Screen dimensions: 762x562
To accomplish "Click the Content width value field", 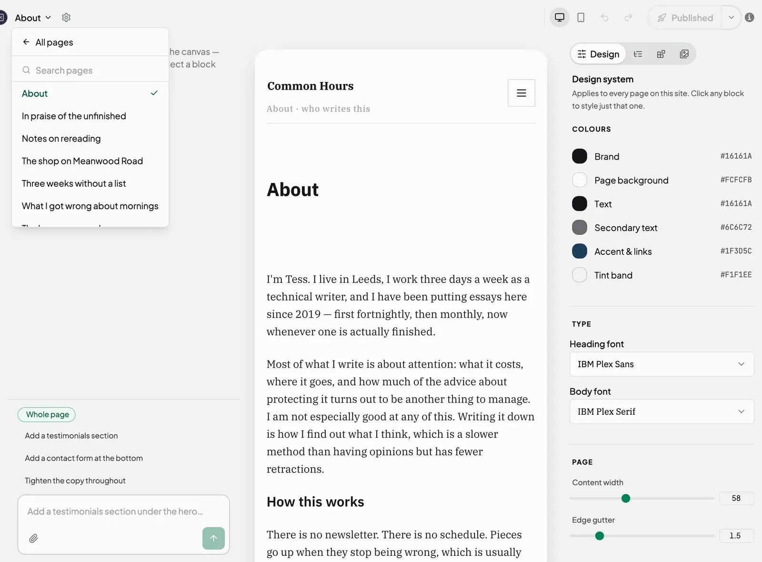I will point(736,498).
